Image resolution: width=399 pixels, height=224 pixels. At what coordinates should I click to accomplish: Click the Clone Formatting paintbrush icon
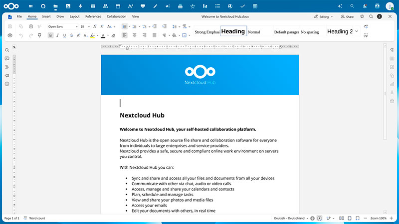39,35
